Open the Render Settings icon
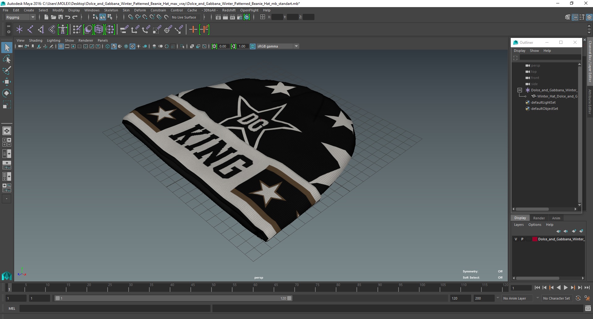Screen dimensions: 593x319 point(240,17)
